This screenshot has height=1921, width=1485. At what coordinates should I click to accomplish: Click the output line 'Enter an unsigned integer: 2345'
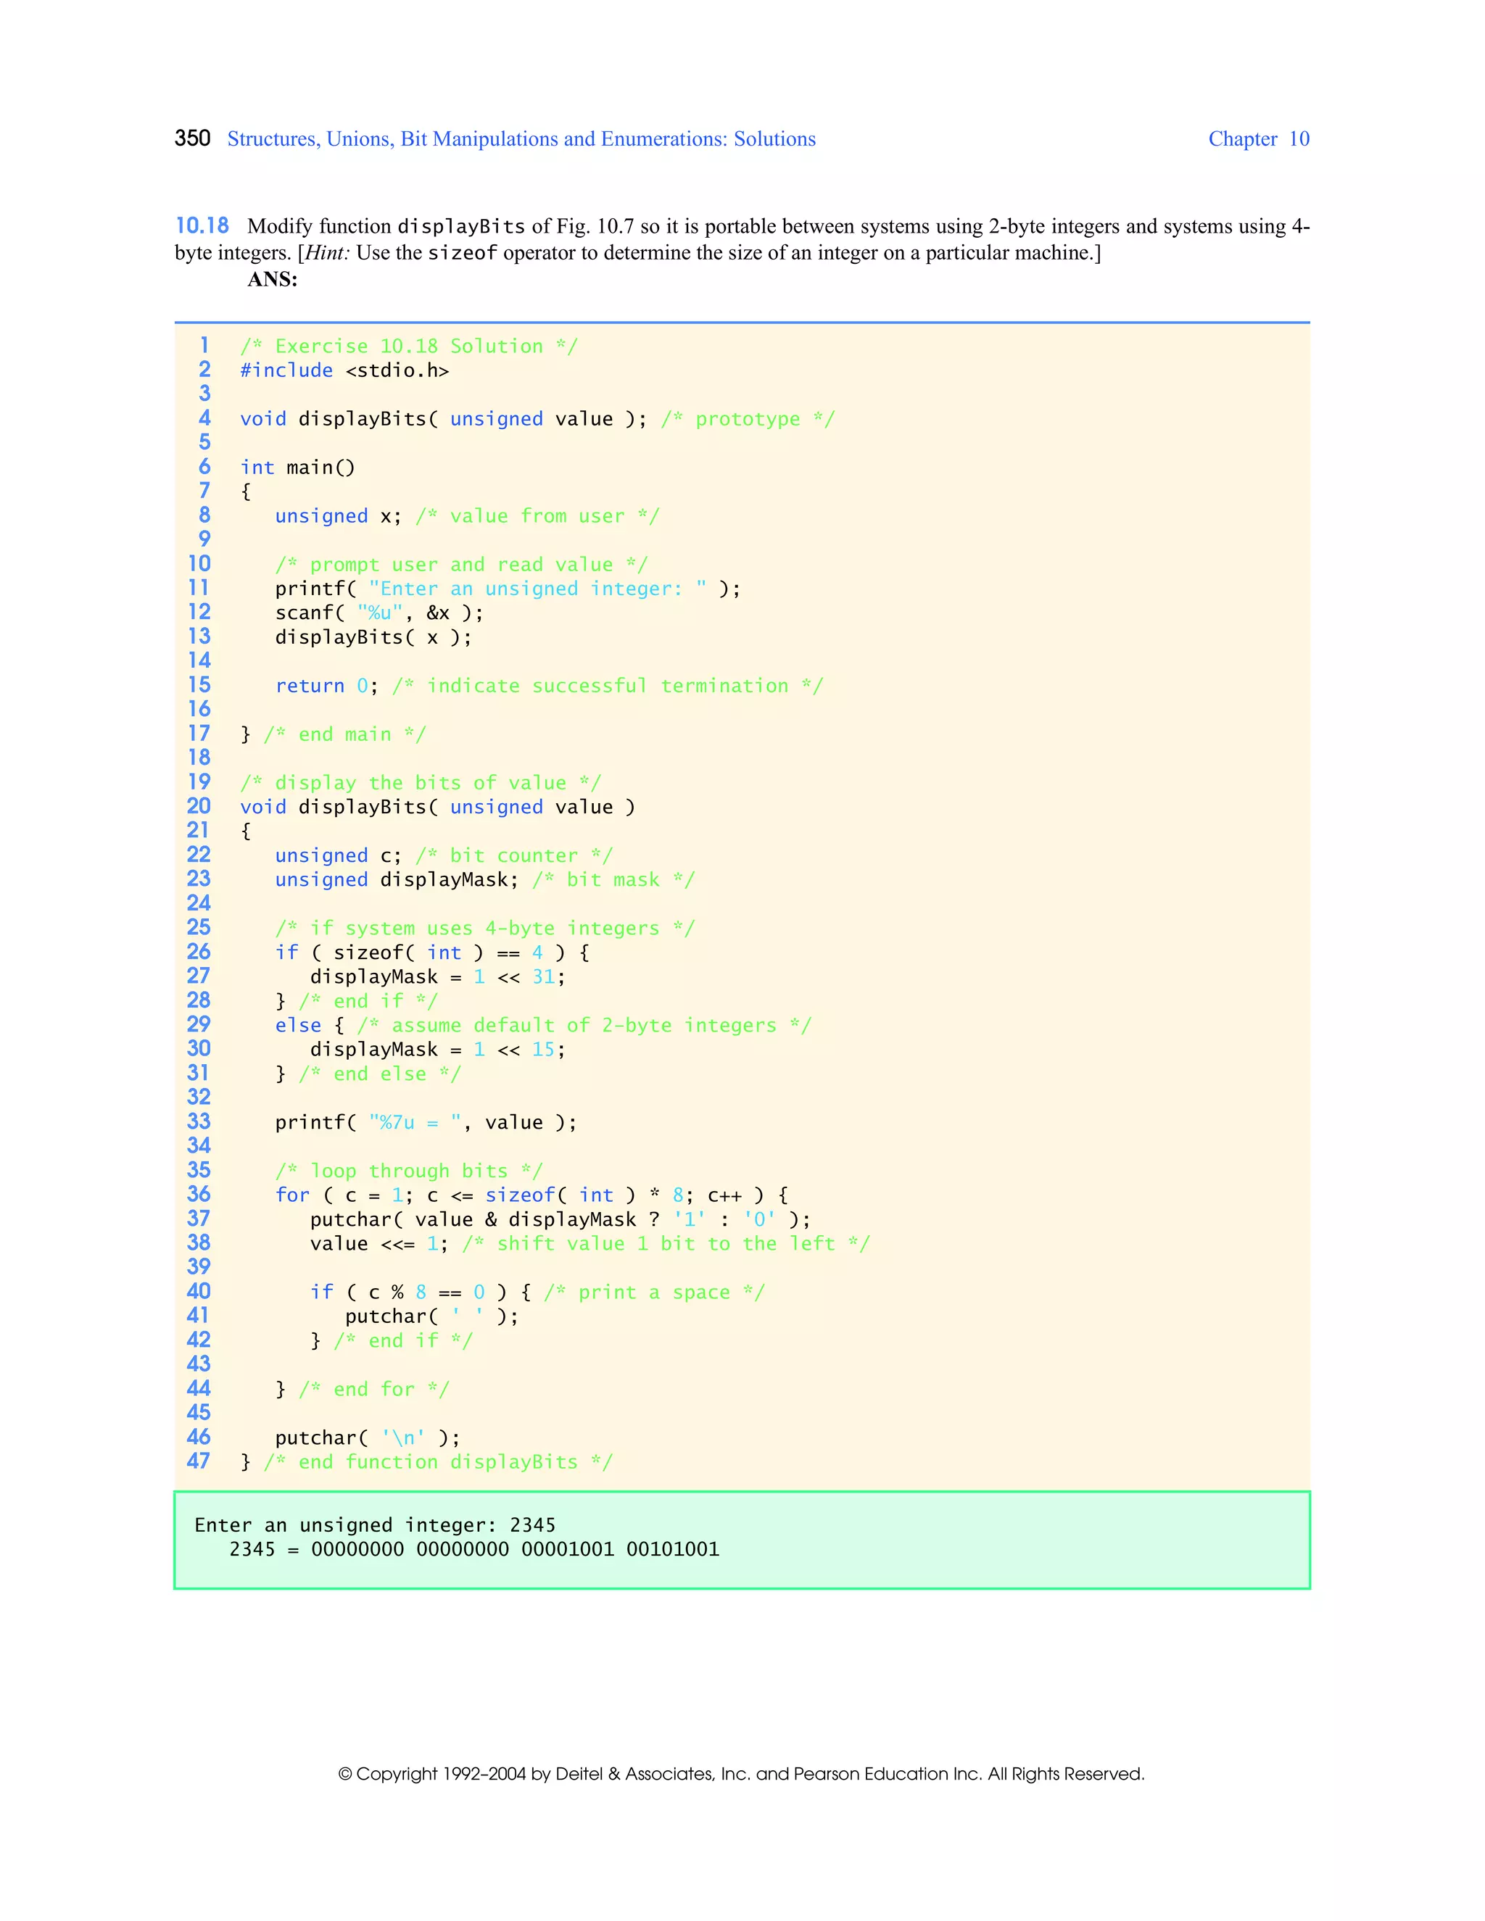375,1525
